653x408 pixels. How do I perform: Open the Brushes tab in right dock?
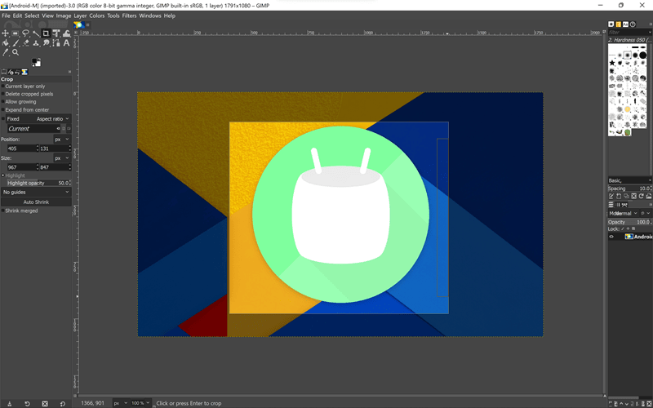pyautogui.click(x=611, y=24)
